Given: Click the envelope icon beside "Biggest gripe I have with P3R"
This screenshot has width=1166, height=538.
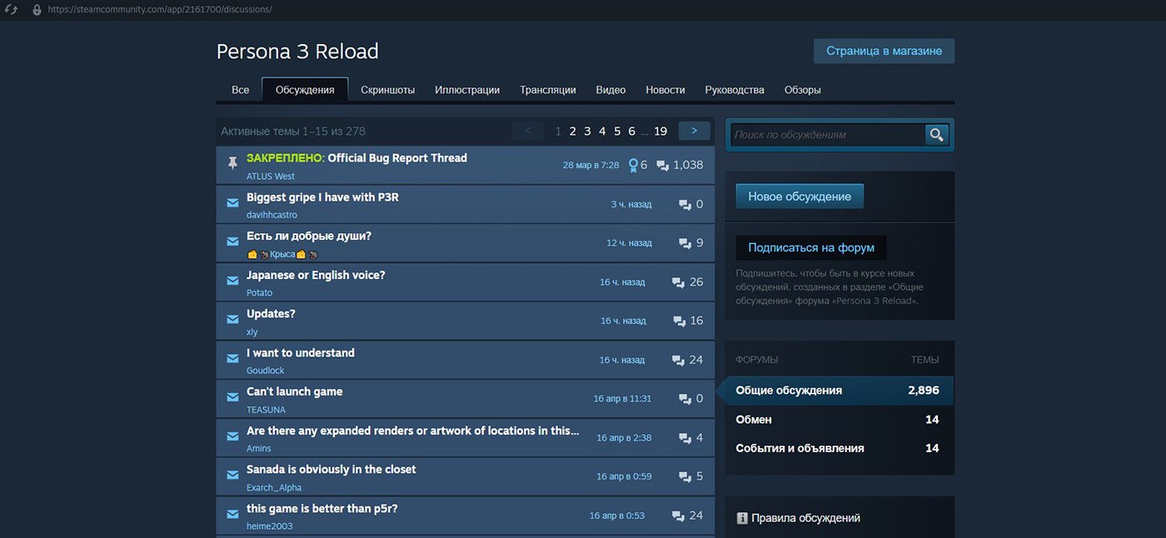Looking at the screenshot, I should click(x=232, y=202).
